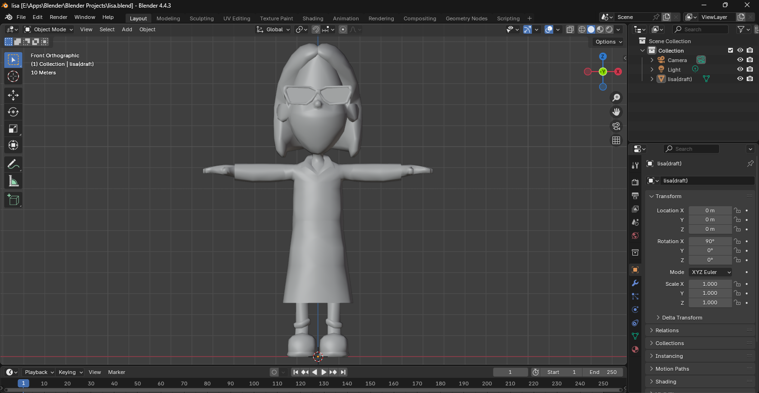Screen dimensions: 759x393
Task: Select the Add Cube tool
Action: point(13,200)
